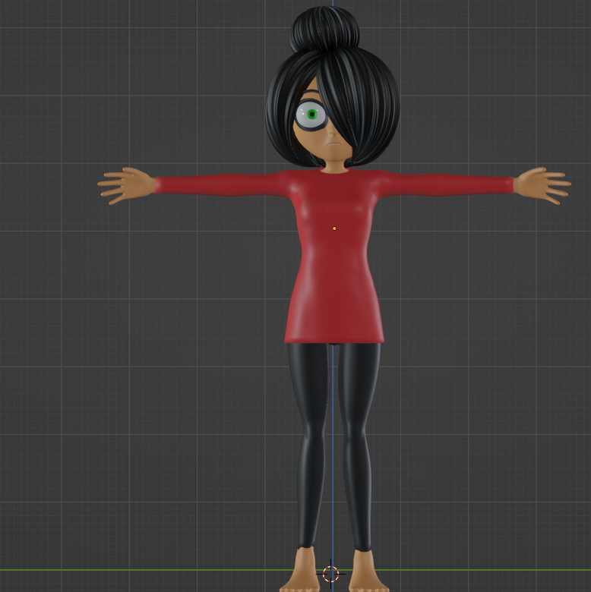Click the character's hair bun
The image size is (591, 592).
(x=324, y=29)
